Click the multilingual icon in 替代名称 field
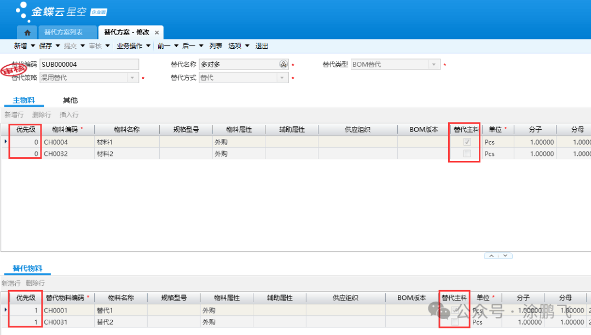The image size is (591, 335). tap(283, 65)
